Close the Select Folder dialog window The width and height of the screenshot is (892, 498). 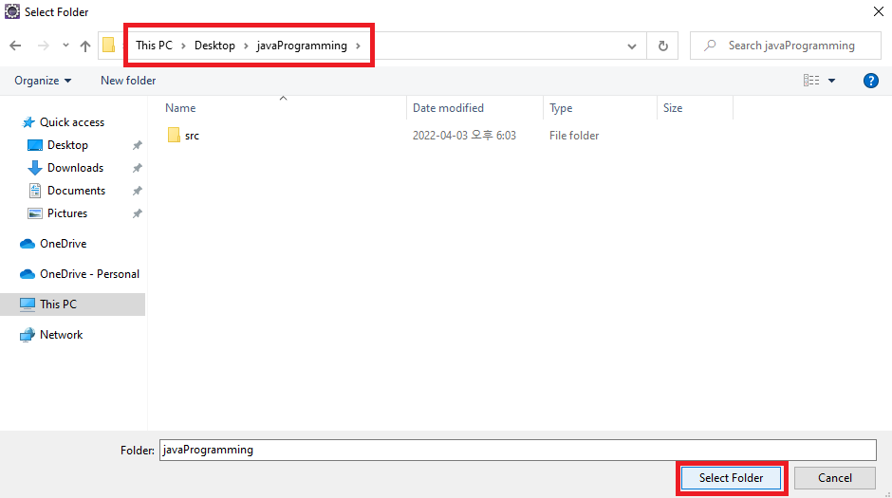879,11
